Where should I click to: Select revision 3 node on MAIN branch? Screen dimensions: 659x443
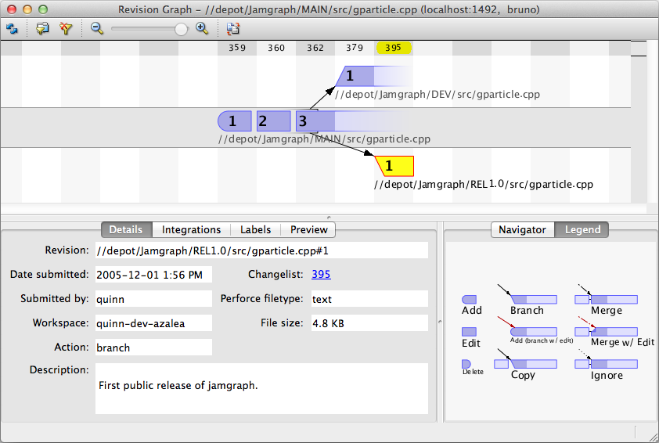click(x=304, y=121)
